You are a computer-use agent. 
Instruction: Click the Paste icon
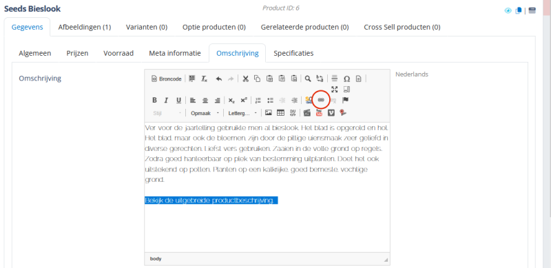[269, 79]
